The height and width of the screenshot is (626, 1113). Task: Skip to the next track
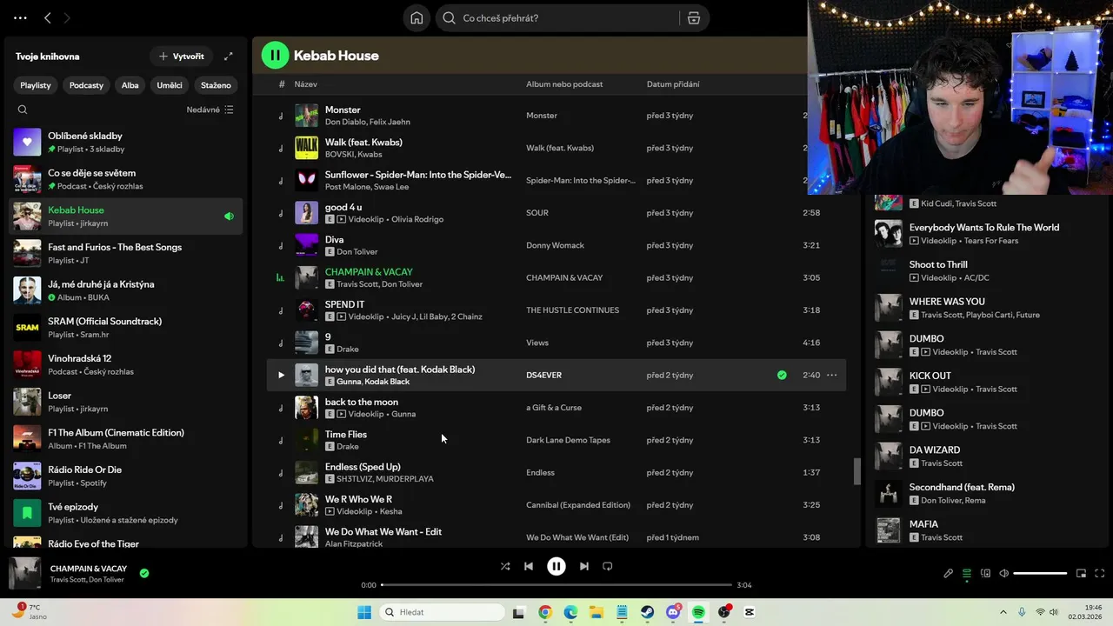[x=584, y=566]
